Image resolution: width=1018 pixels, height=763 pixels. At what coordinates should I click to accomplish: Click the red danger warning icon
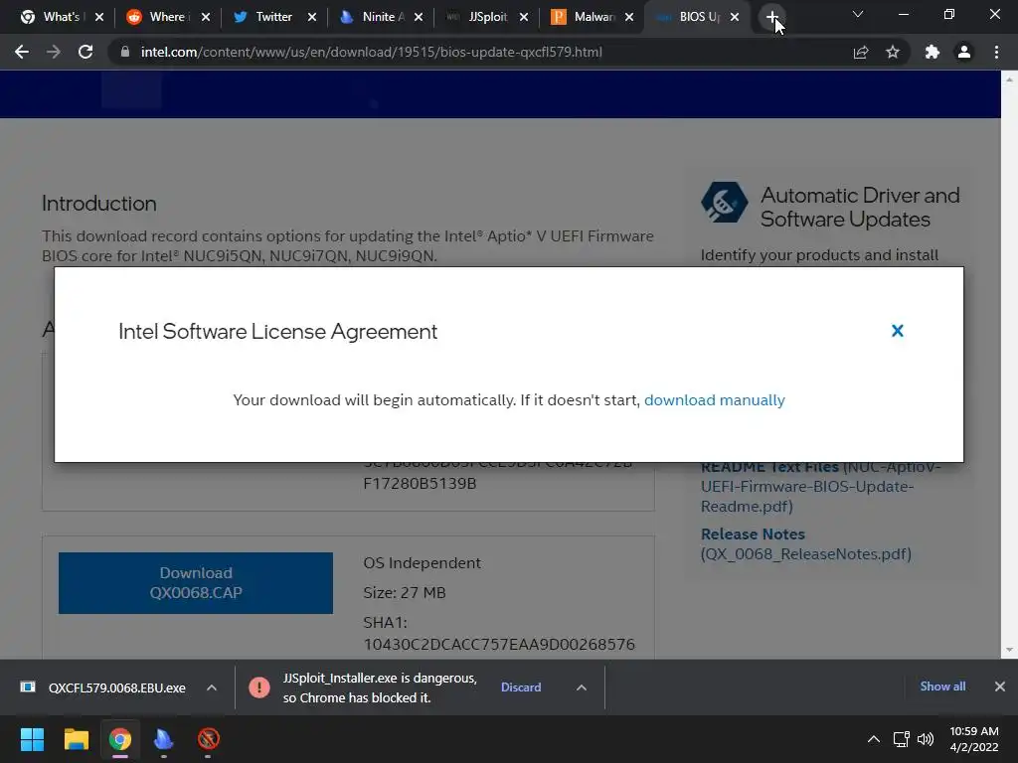[259, 687]
